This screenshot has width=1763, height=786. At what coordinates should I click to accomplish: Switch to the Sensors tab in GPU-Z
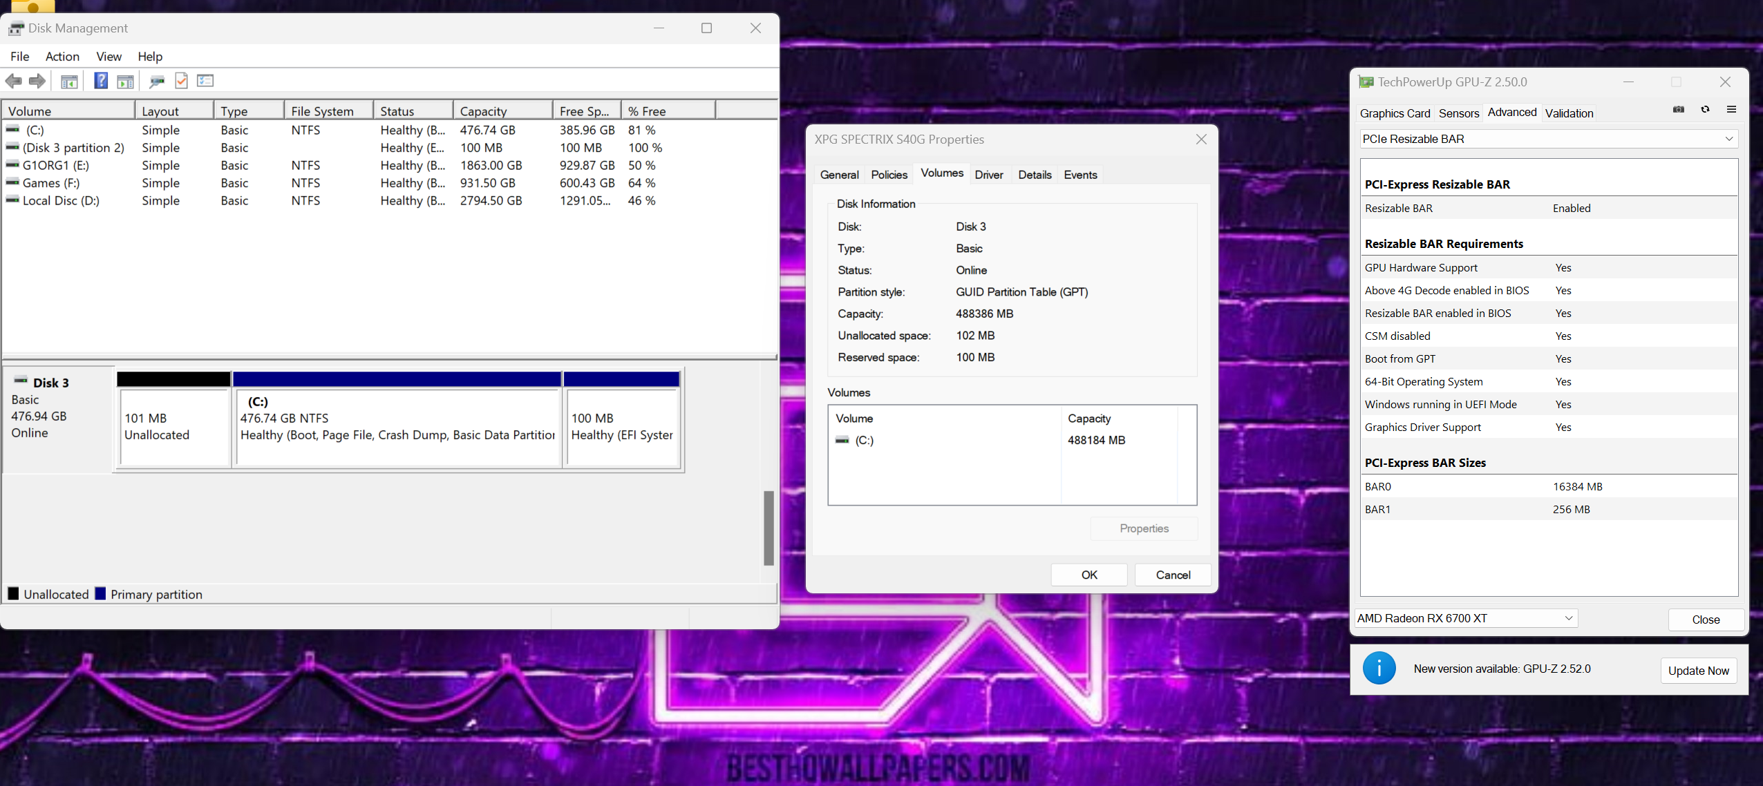1458,113
